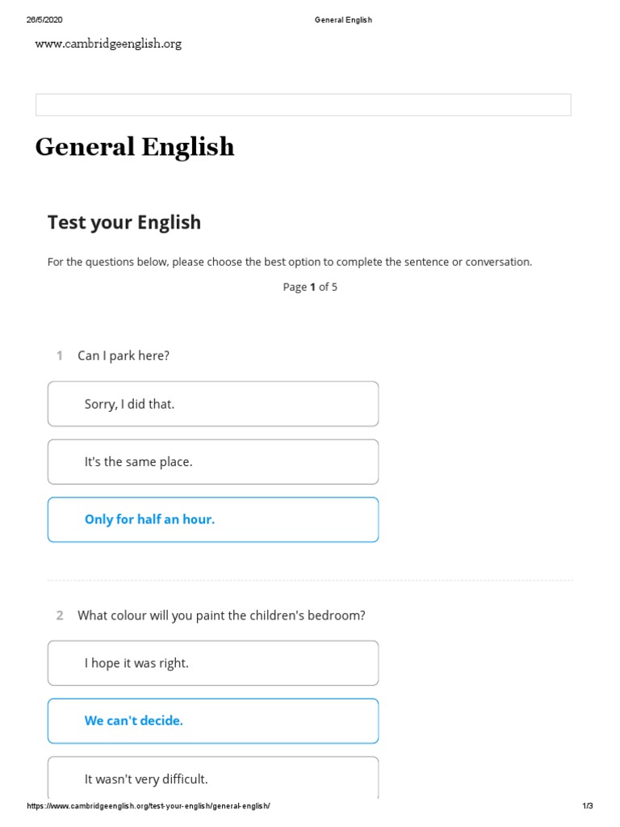Choose the "It's the same place." option
620x827 pixels.
coord(212,462)
